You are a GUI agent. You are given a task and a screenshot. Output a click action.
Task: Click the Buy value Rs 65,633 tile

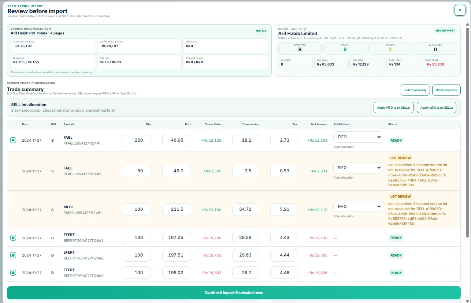click(331, 64)
